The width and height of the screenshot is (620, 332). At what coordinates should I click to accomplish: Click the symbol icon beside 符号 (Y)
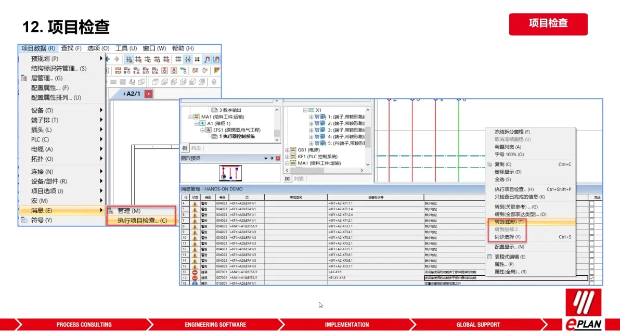(x=24, y=220)
